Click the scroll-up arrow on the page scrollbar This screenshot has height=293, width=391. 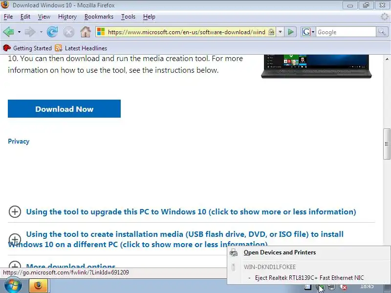pos(387,59)
